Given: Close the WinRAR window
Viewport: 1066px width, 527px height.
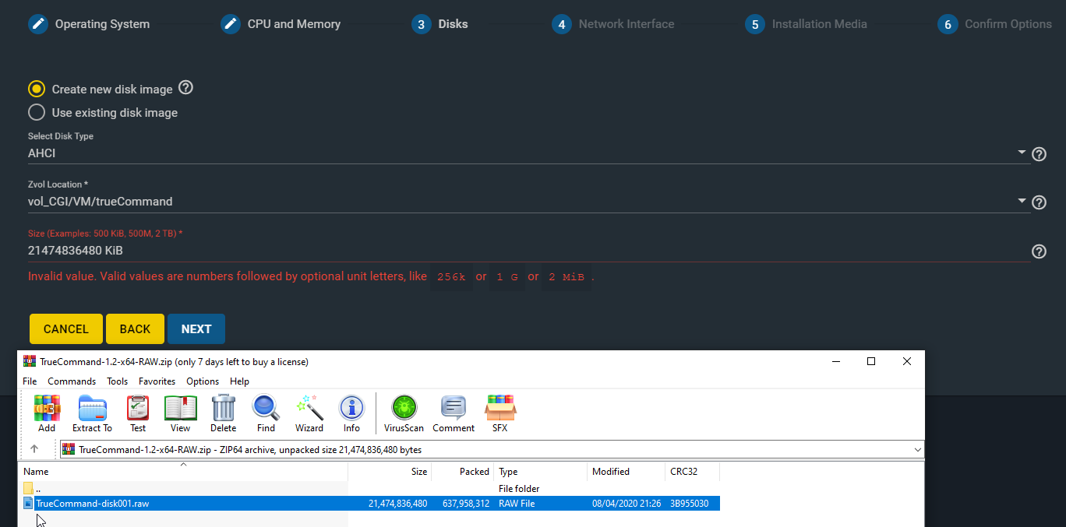Looking at the screenshot, I should pos(907,361).
